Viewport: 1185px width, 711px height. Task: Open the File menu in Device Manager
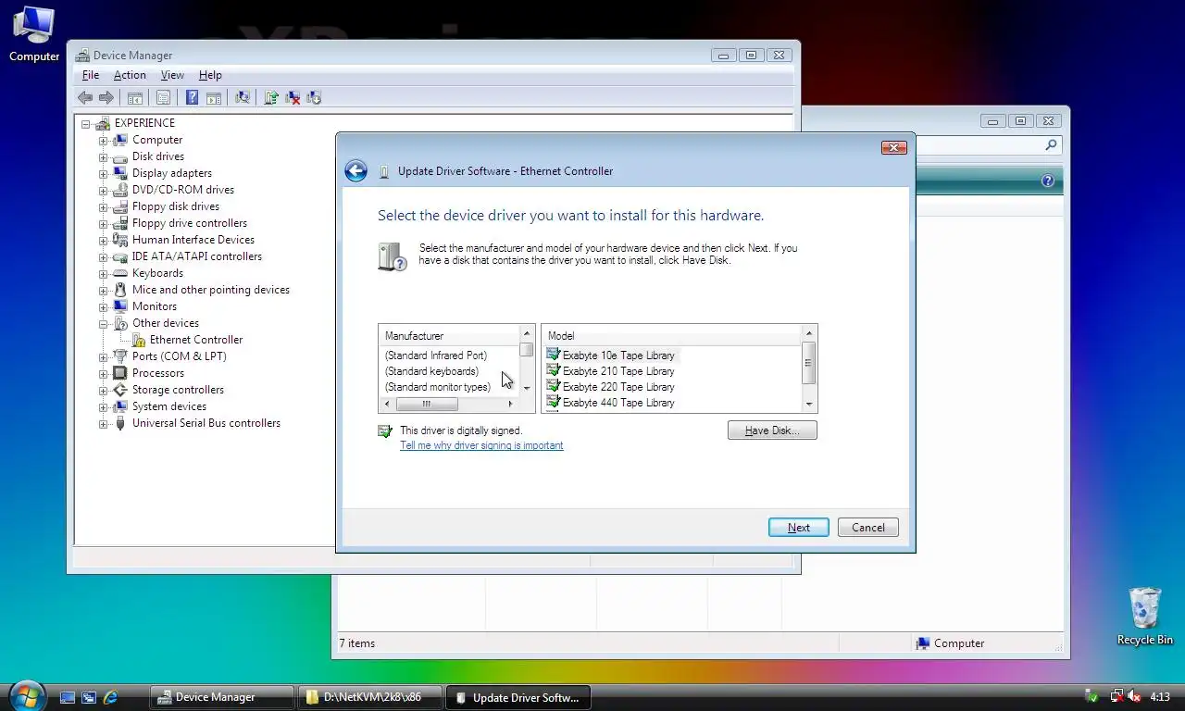coord(91,75)
